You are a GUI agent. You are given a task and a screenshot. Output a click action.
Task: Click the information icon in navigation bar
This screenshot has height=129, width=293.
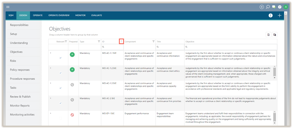(x=270, y=15)
